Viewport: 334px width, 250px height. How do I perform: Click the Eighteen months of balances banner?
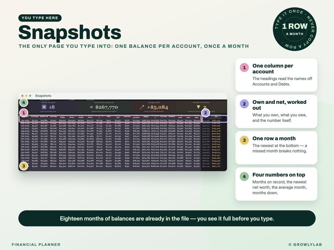pyautogui.click(x=167, y=218)
